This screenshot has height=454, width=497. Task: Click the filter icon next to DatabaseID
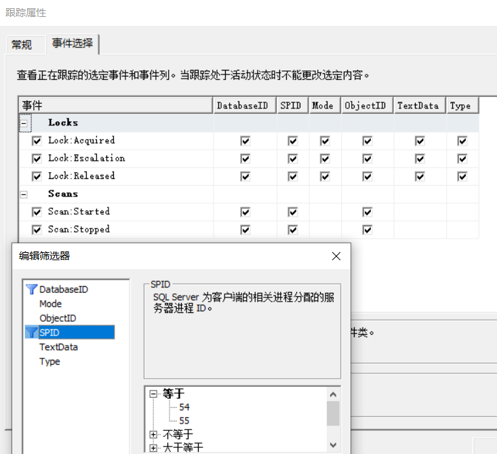point(31,289)
